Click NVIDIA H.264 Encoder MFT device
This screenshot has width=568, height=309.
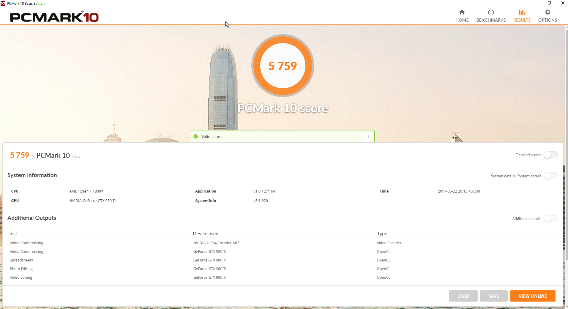(216, 243)
